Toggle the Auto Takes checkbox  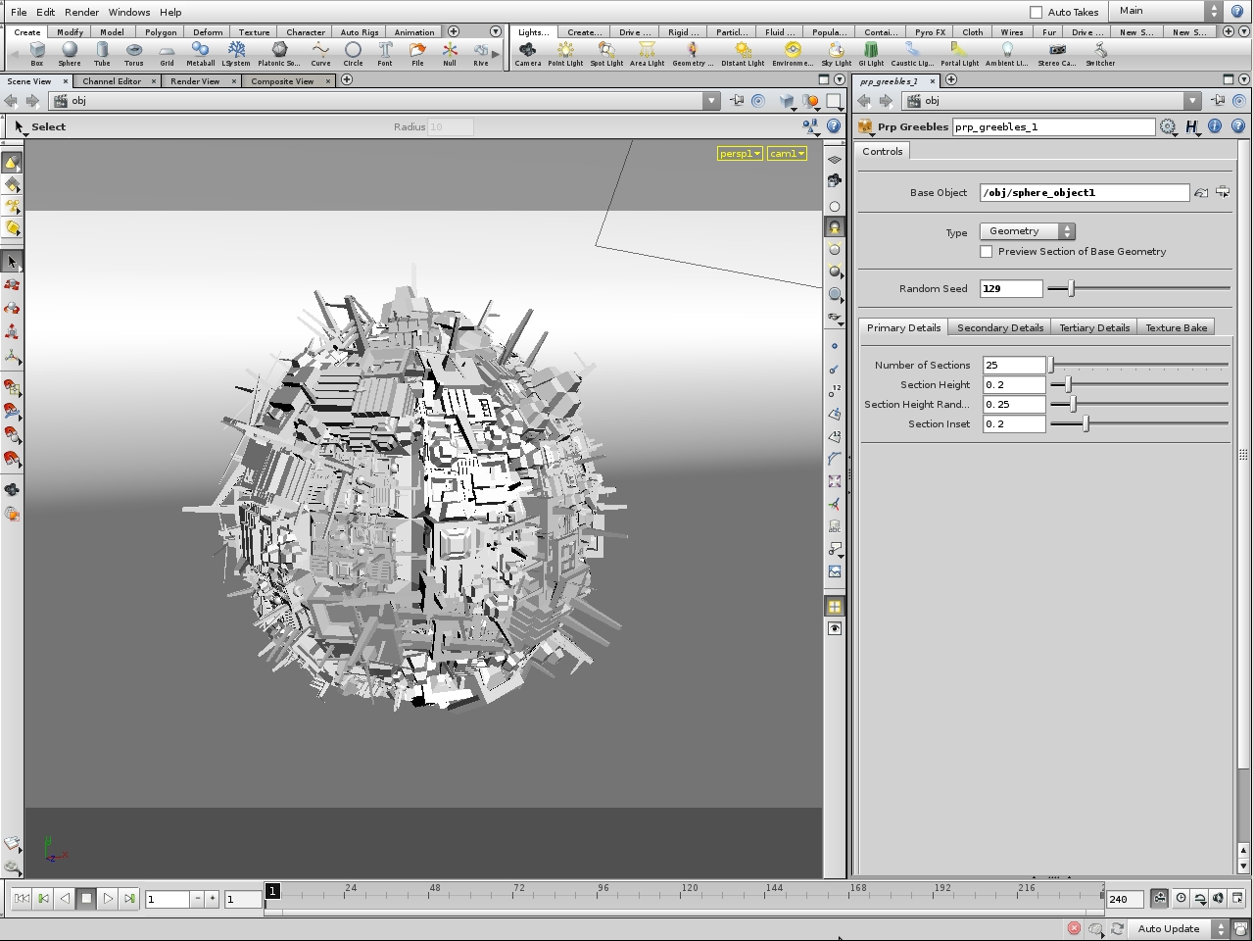pyautogui.click(x=1036, y=11)
